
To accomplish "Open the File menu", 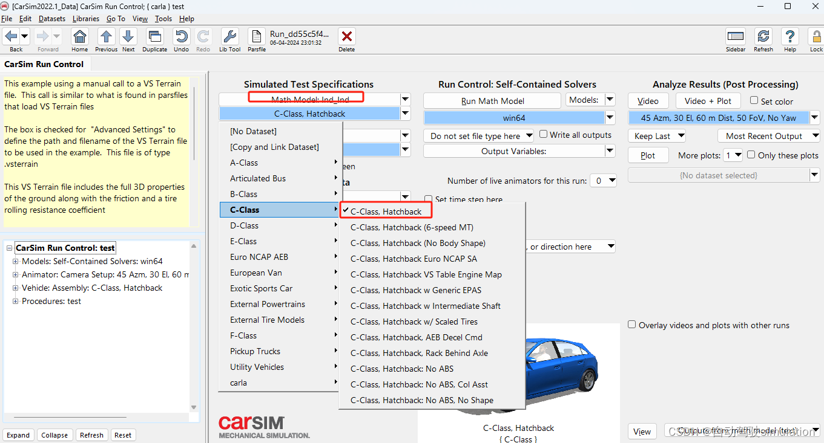I will tap(7, 19).
